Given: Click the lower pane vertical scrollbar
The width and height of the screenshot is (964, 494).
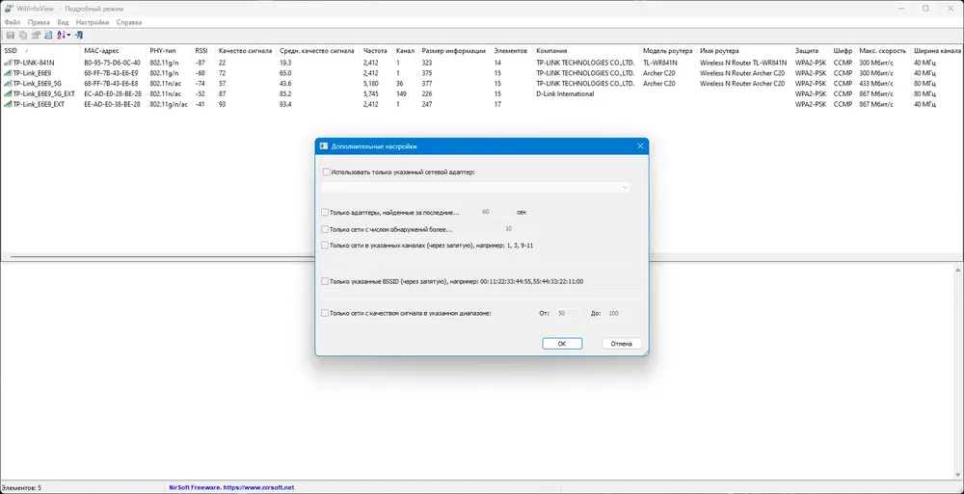Looking at the screenshot, I should coord(958,373).
